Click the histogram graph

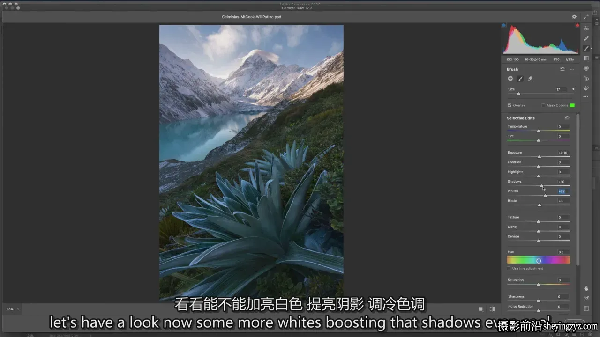541,39
